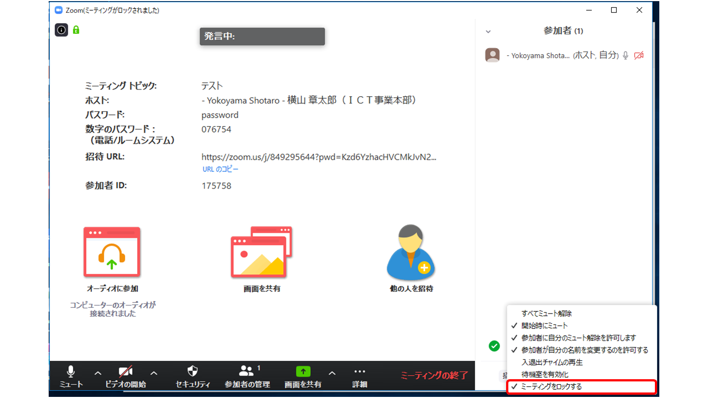Click コンピューターのオーディオが接続されました text
The image size is (708, 398).
click(x=113, y=309)
